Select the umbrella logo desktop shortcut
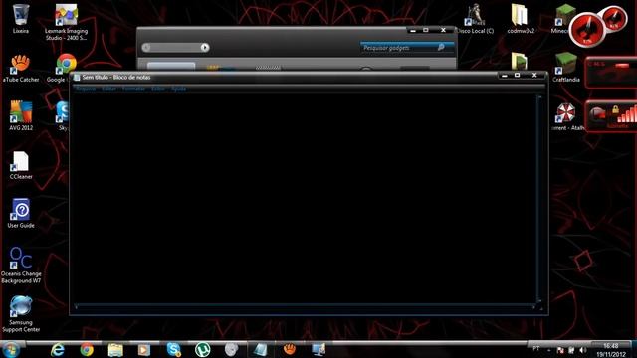 click(x=566, y=116)
